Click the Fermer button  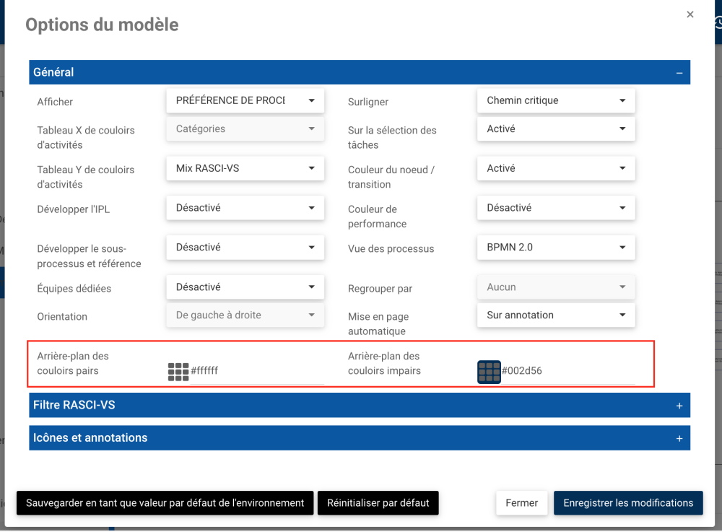tap(521, 503)
